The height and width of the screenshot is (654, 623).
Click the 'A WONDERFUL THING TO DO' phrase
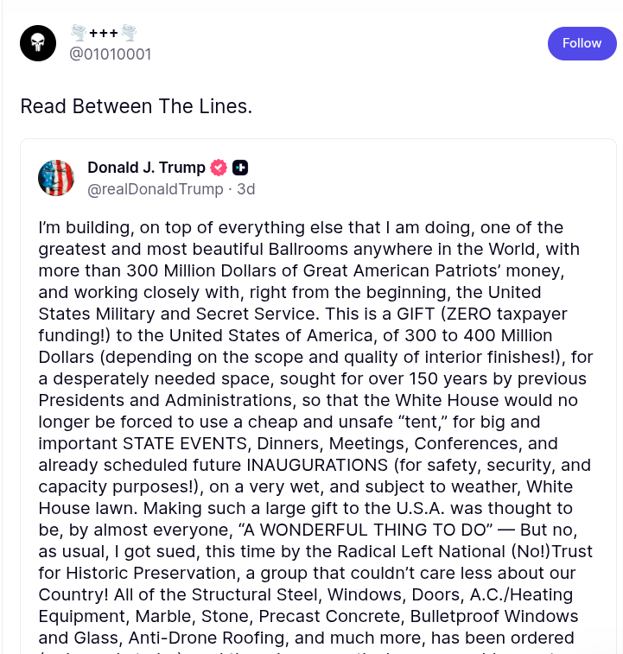point(366,530)
